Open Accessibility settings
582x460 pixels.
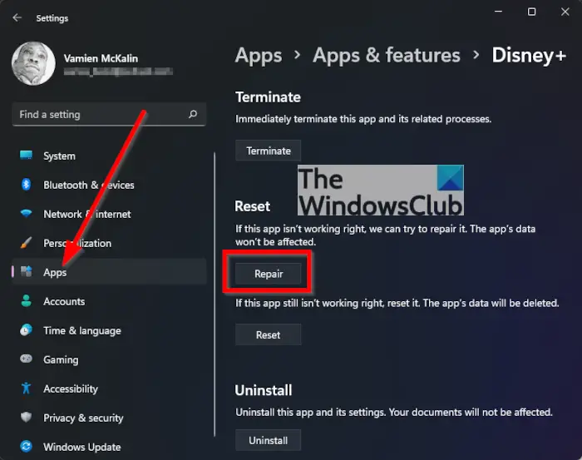click(x=109, y=388)
